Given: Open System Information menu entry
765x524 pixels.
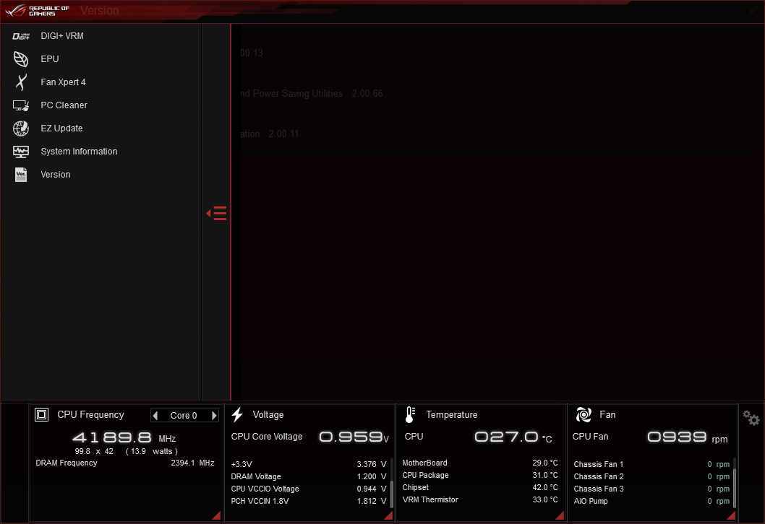Looking at the screenshot, I should tap(79, 152).
